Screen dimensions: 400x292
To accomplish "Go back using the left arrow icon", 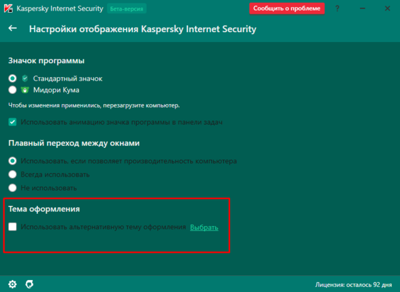I will (x=13, y=28).
